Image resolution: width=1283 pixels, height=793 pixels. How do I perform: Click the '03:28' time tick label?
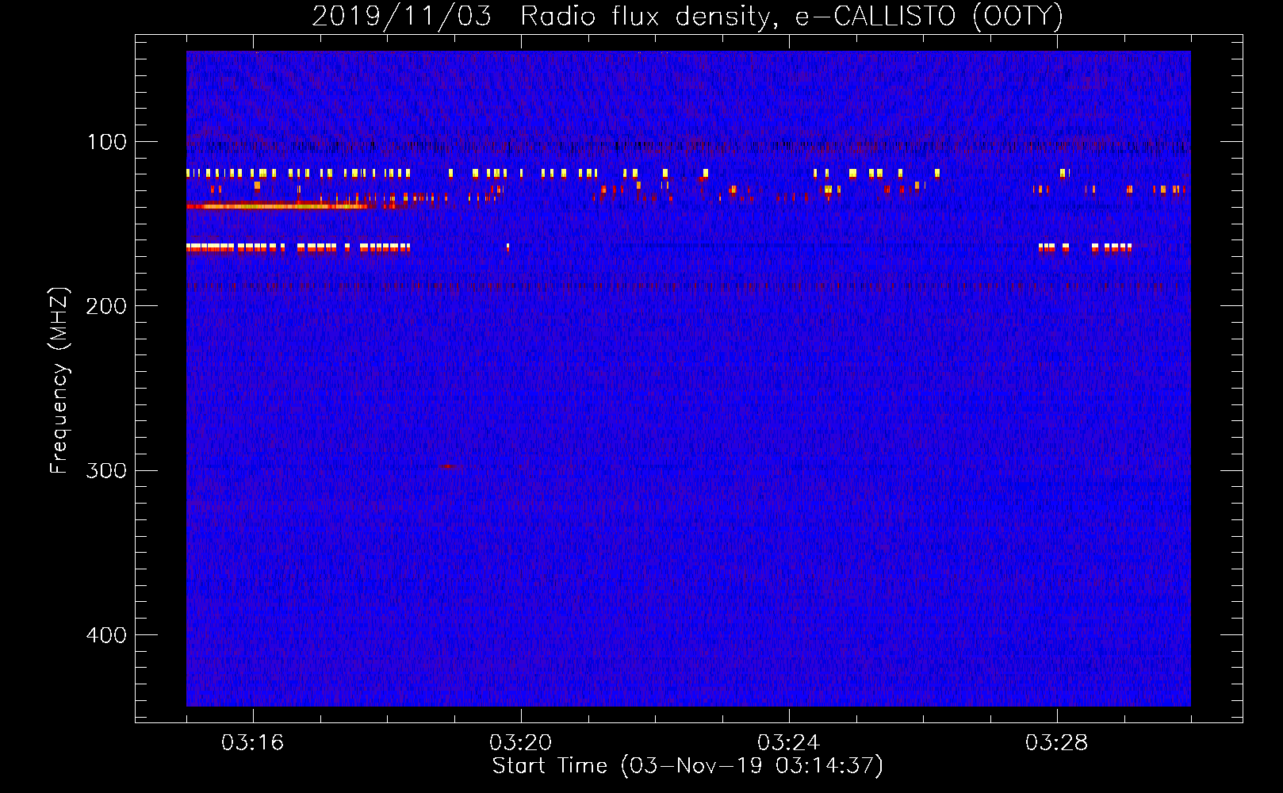point(1056,743)
